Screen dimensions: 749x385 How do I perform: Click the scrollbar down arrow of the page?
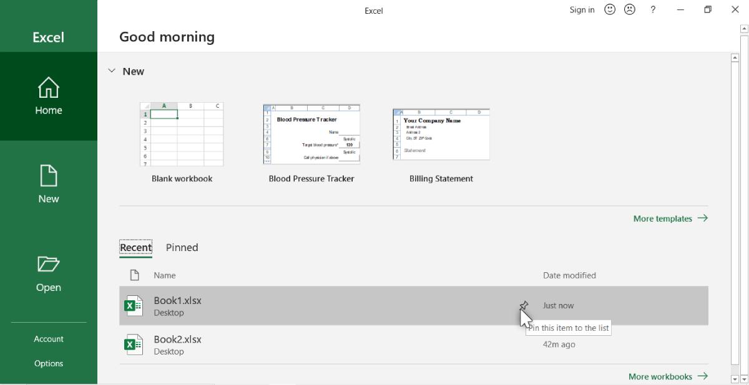pos(735,378)
